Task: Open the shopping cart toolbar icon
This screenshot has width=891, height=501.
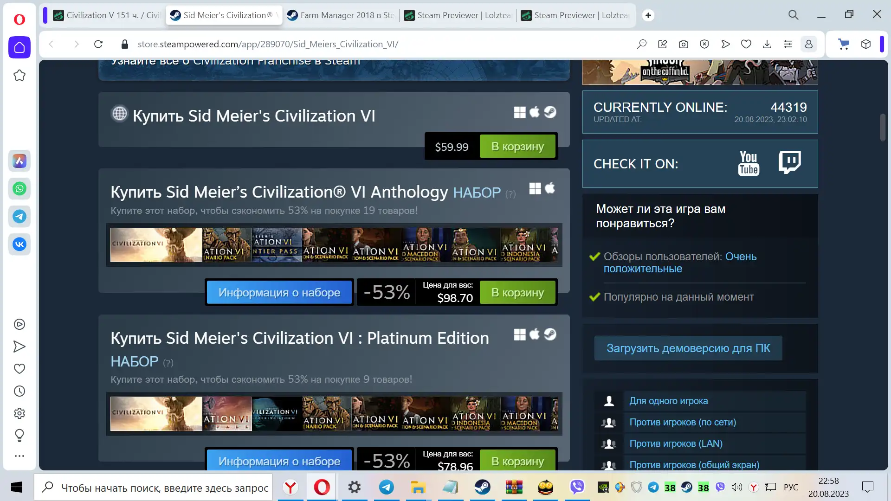Action: (x=844, y=44)
